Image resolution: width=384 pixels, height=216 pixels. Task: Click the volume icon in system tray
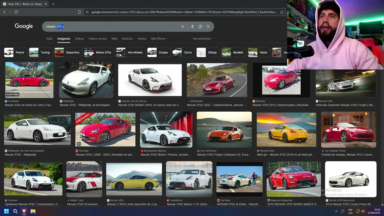tap(363, 211)
